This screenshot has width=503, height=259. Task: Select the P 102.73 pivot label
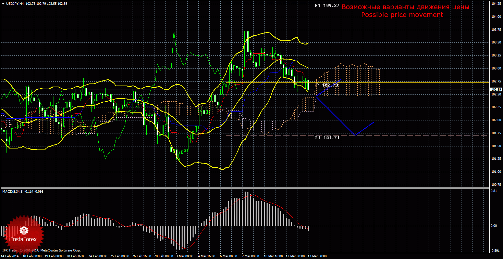(x=327, y=85)
